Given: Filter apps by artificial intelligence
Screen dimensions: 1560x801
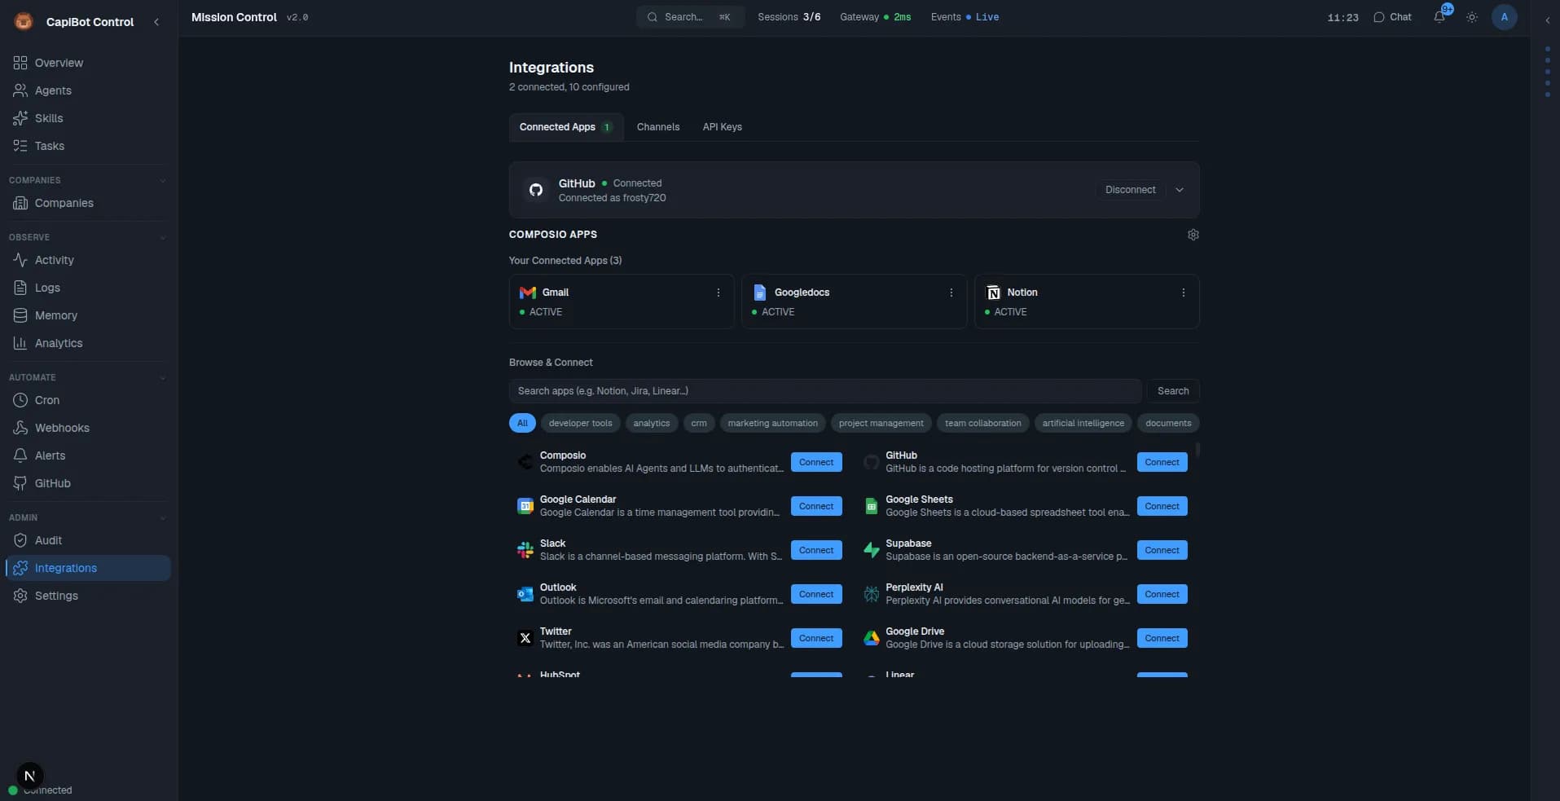Looking at the screenshot, I should tap(1083, 423).
